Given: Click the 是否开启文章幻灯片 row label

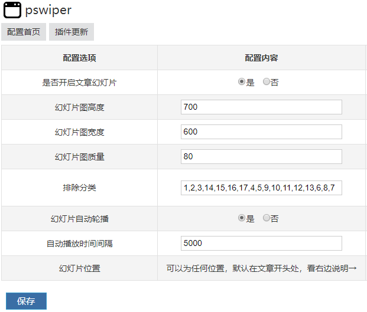Looking at the screenshot, I should tap(80, 83).
